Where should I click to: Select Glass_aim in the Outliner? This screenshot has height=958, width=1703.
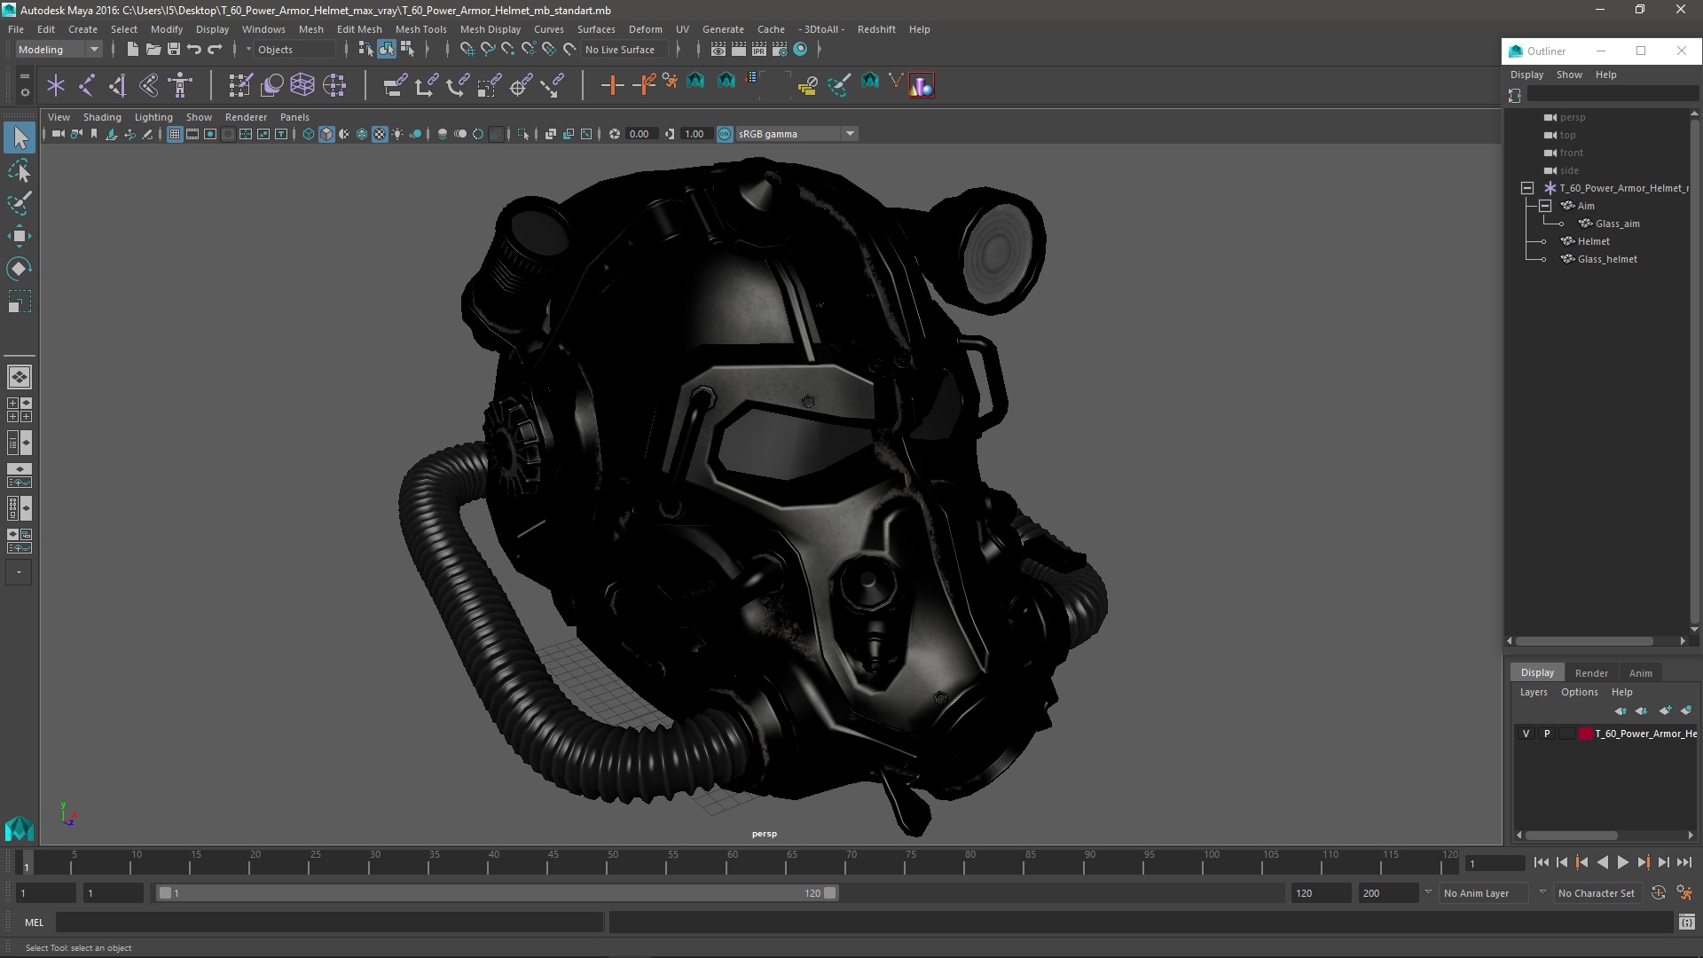tap(1617, 224)
